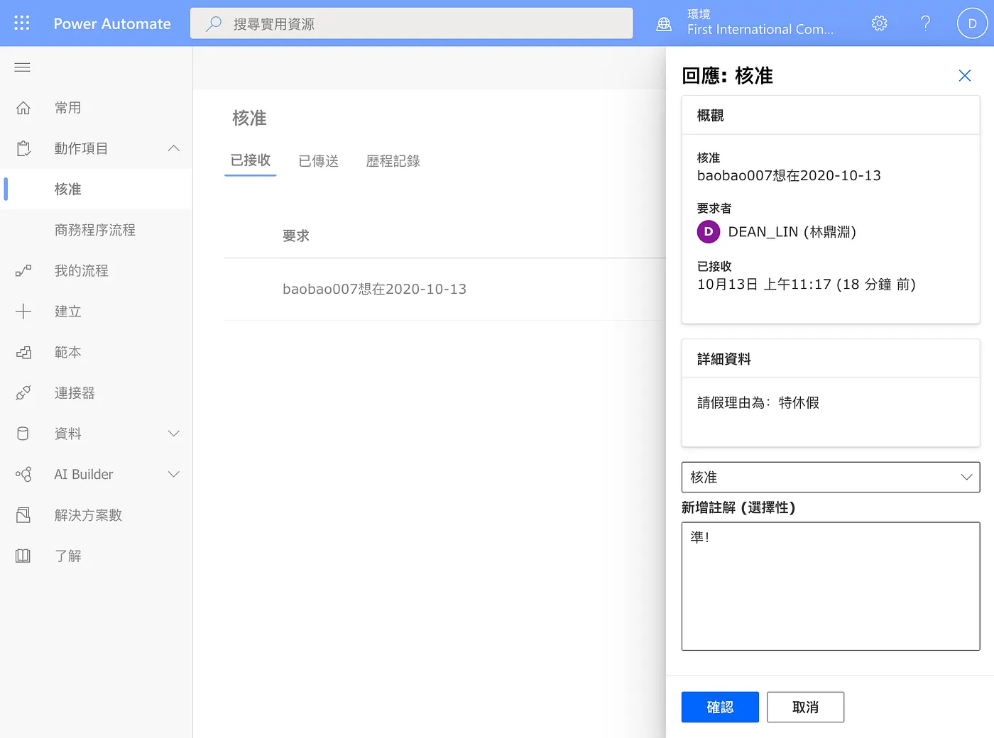The width and height of the screenshot is (994, 738).
Task: Open the help question mark icon
Action: coord(925,23)
